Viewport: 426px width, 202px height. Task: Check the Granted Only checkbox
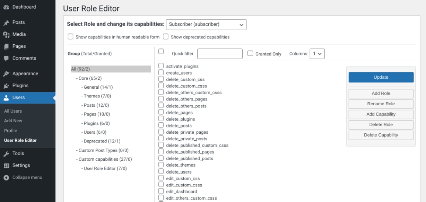click(x=250, y=53)
